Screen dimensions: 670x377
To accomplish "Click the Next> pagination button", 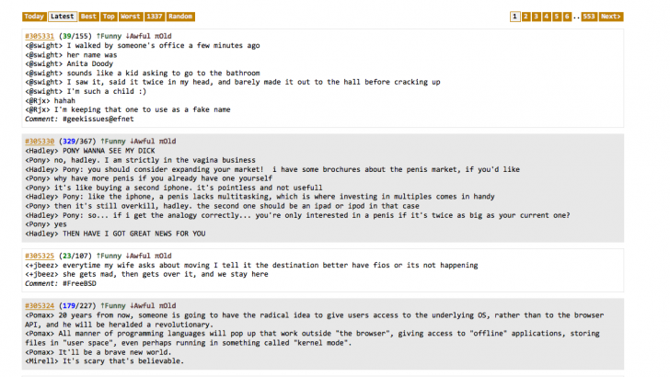I will pos(610,17).
